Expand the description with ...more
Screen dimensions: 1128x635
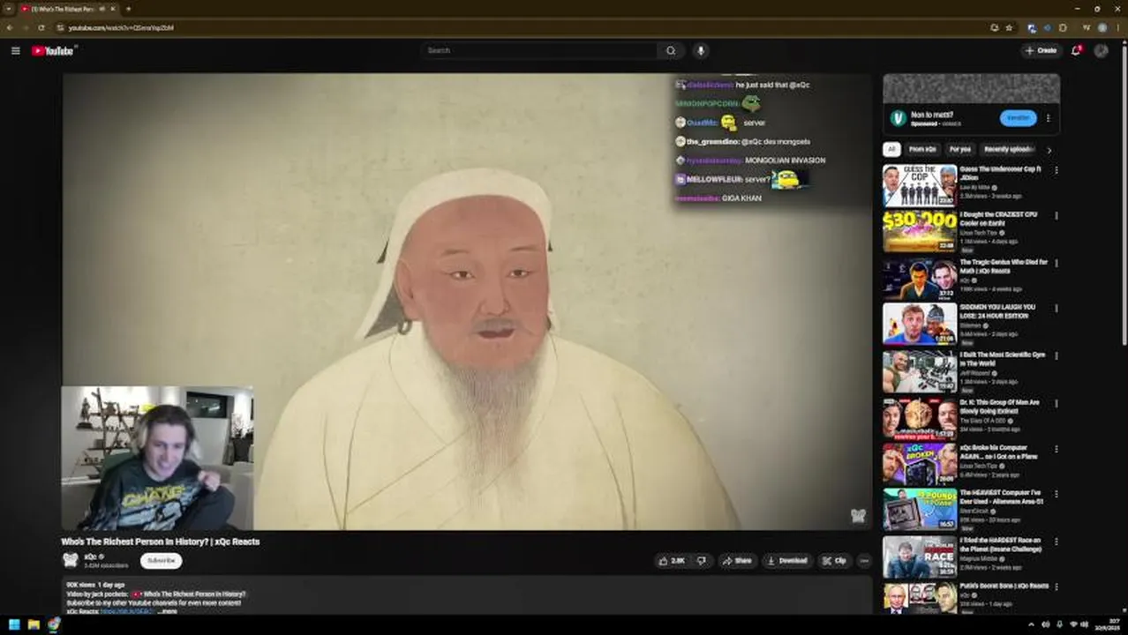[x=168, y=611]
